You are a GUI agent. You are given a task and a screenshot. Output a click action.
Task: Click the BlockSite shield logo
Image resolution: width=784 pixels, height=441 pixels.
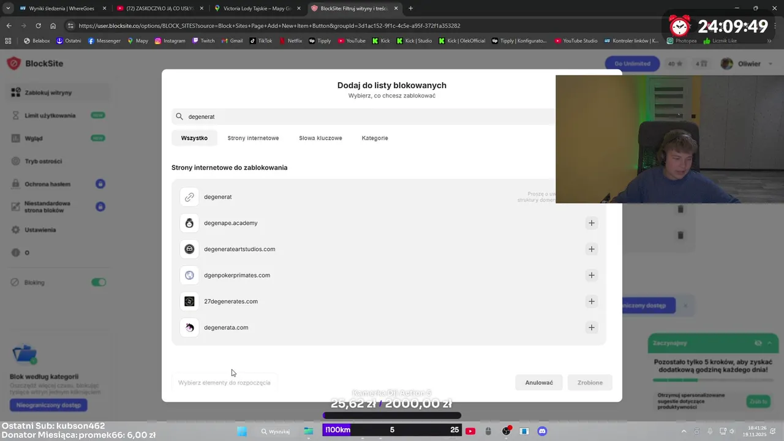tap(14, 64)
